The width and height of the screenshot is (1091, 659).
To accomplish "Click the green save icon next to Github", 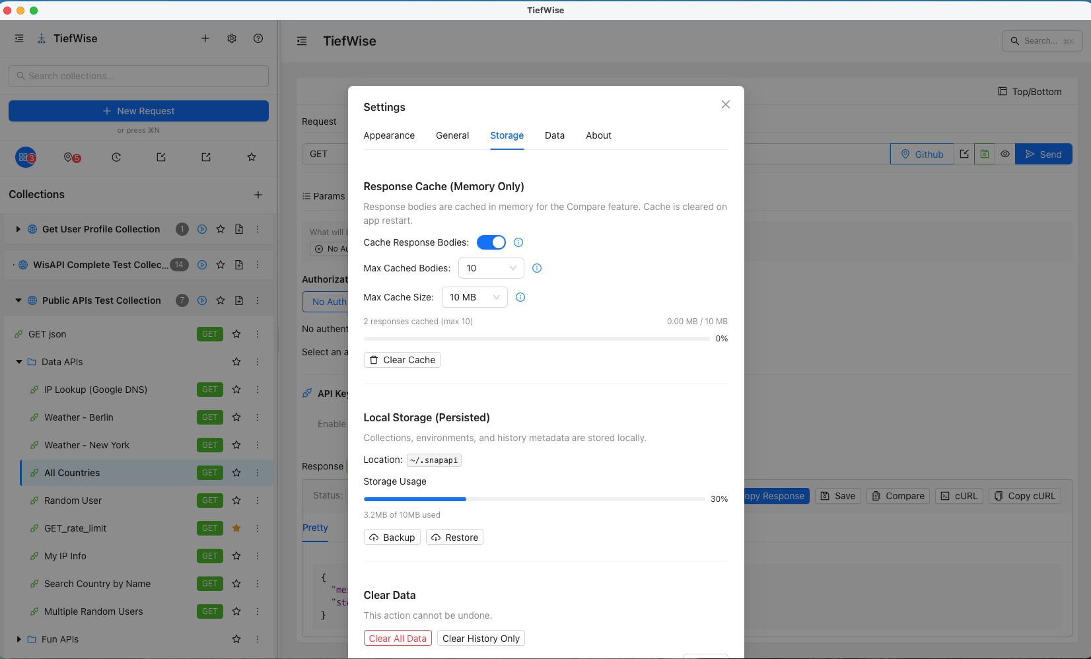I will point(985,154).
